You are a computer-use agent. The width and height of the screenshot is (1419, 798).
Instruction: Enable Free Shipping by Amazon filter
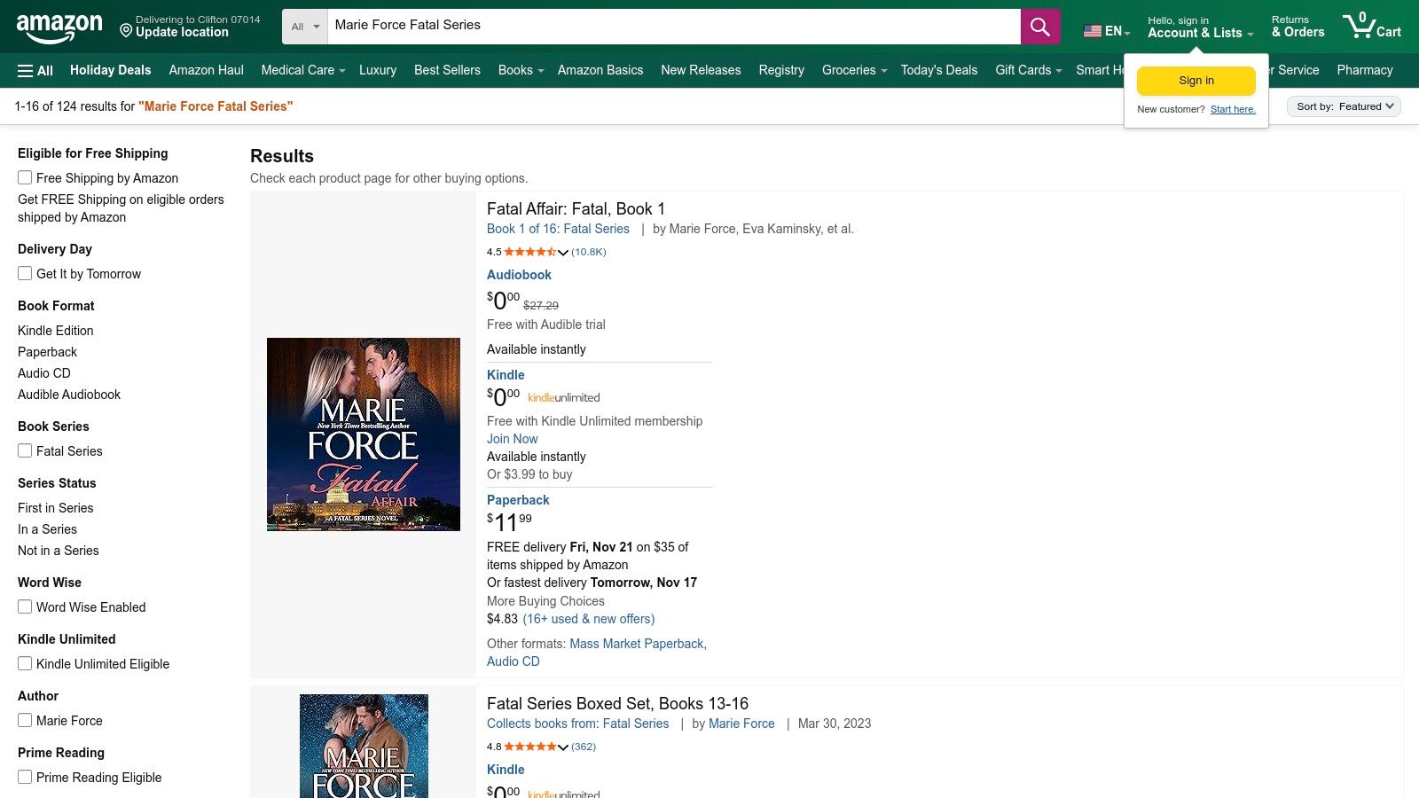point(24,177)
